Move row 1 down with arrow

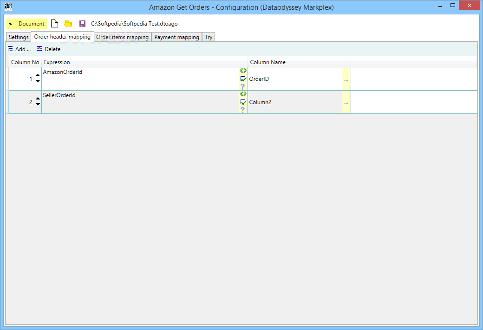coord(38,81)
